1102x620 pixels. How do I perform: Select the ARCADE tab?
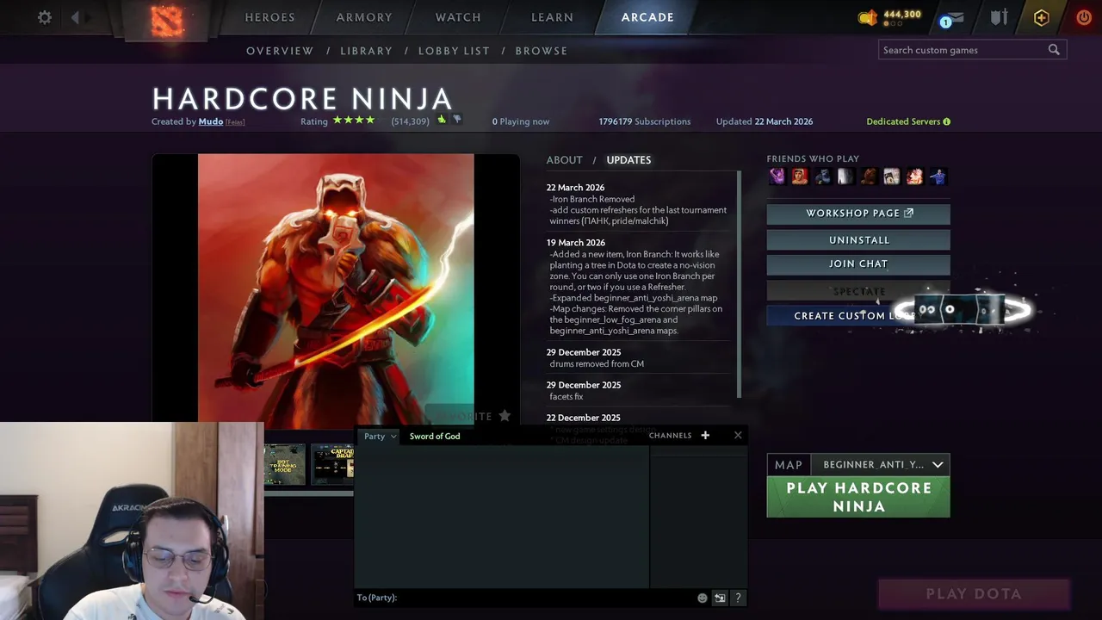pos(647,17)
